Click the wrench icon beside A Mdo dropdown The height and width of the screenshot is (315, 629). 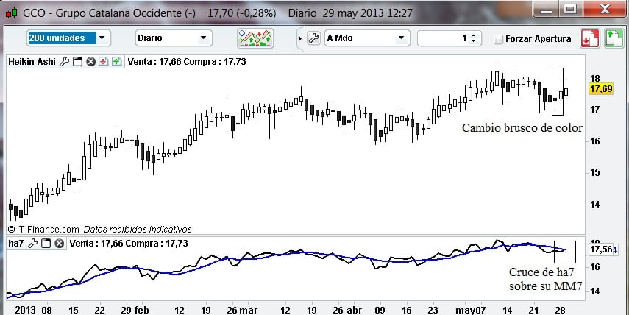313,38
